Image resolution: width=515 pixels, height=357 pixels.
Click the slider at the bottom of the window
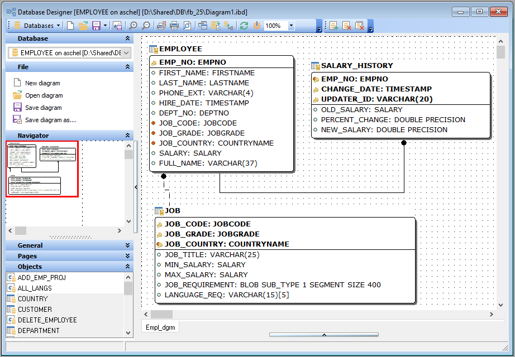click(x=324, y=334)
